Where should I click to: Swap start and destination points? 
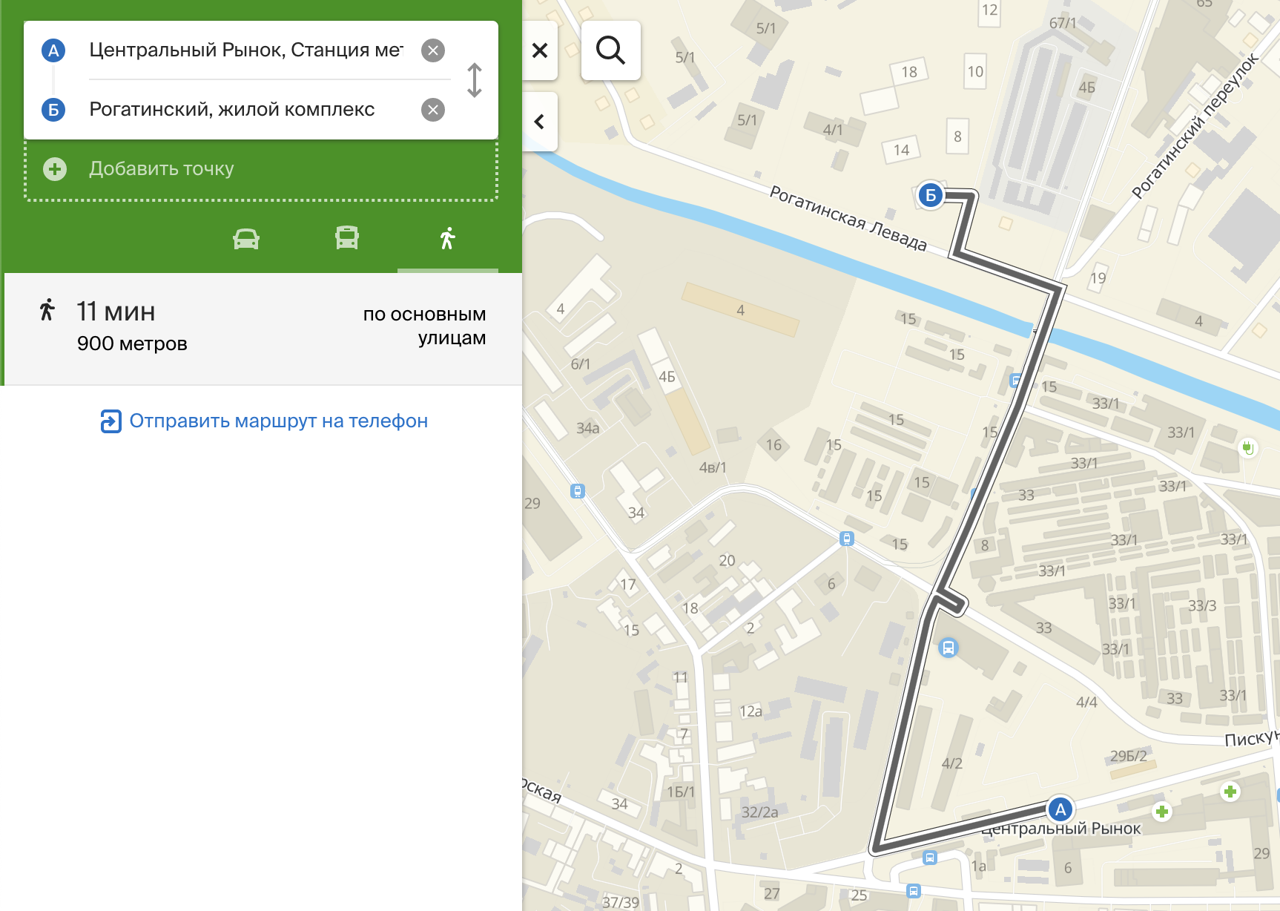(x=475, y=80)
